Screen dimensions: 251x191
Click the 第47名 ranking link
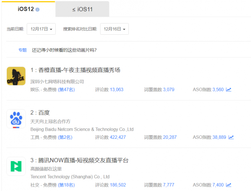(x=66, y=90)
